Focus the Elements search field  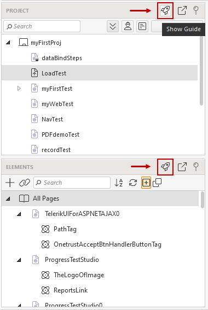72,183
